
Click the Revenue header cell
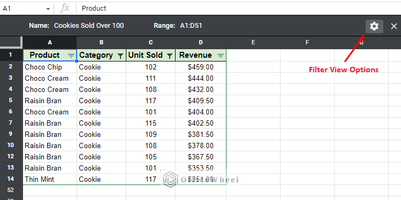(x=201, y=55)
